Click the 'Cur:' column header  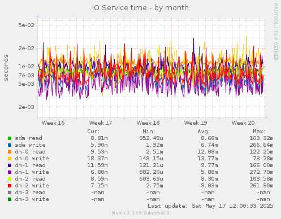[93, 132]
